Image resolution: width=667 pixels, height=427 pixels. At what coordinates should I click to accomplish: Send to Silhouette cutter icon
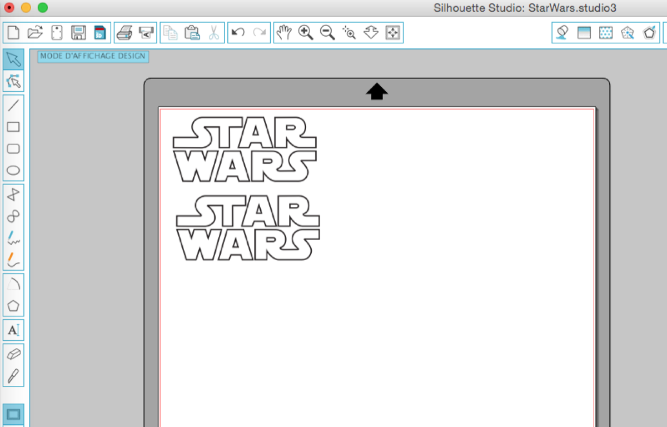[x=146, y=32]
